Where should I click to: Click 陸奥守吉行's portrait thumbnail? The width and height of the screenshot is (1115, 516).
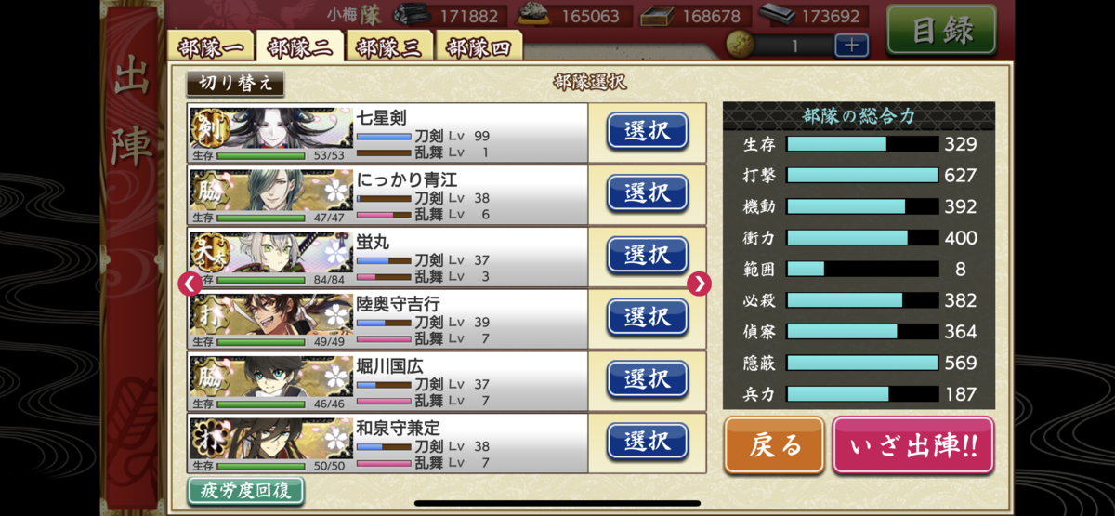point(270,313)
